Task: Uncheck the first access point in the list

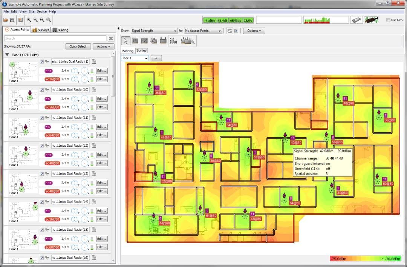Action: tap(41, 62)
